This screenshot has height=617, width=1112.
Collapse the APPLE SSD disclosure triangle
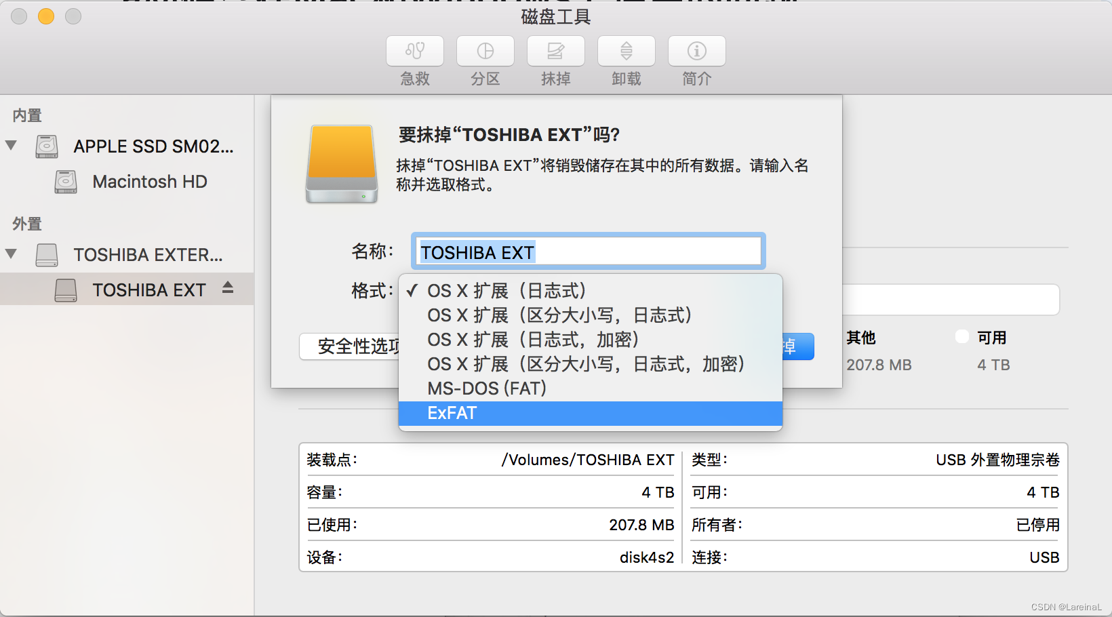pyautogui.click(x=11, y=145)
